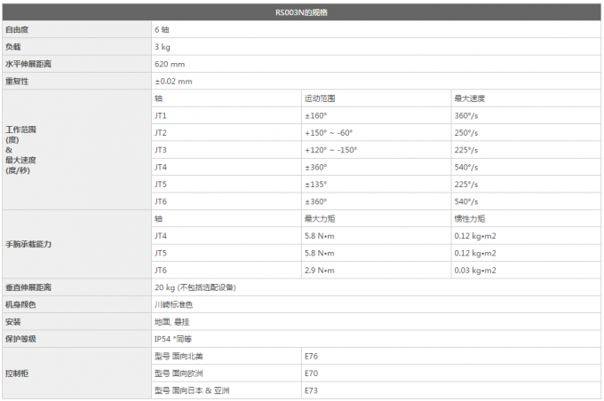Click the "±0.02 mm" repeatability value
Image resolution: width=604 pixels, height=401 pixels.
point(173,82)
